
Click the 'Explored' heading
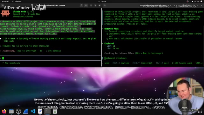[109, 43]
